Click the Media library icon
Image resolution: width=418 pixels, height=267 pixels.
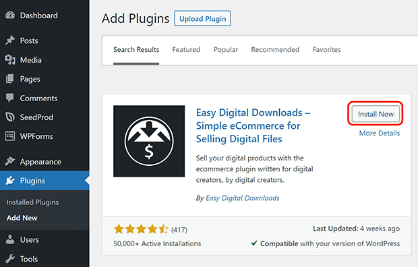point(10,60)
